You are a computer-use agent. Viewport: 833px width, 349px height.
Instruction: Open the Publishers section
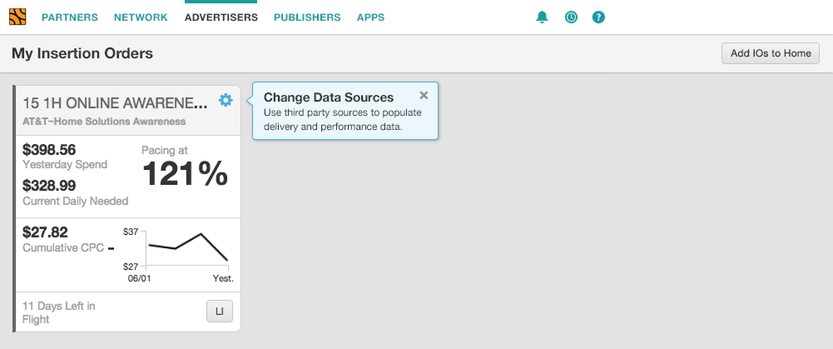307,17
